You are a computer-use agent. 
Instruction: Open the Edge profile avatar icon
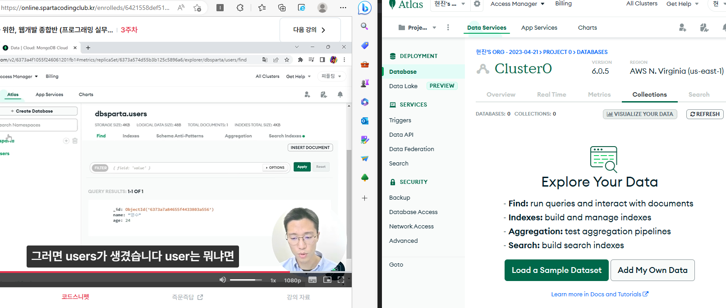322,8
